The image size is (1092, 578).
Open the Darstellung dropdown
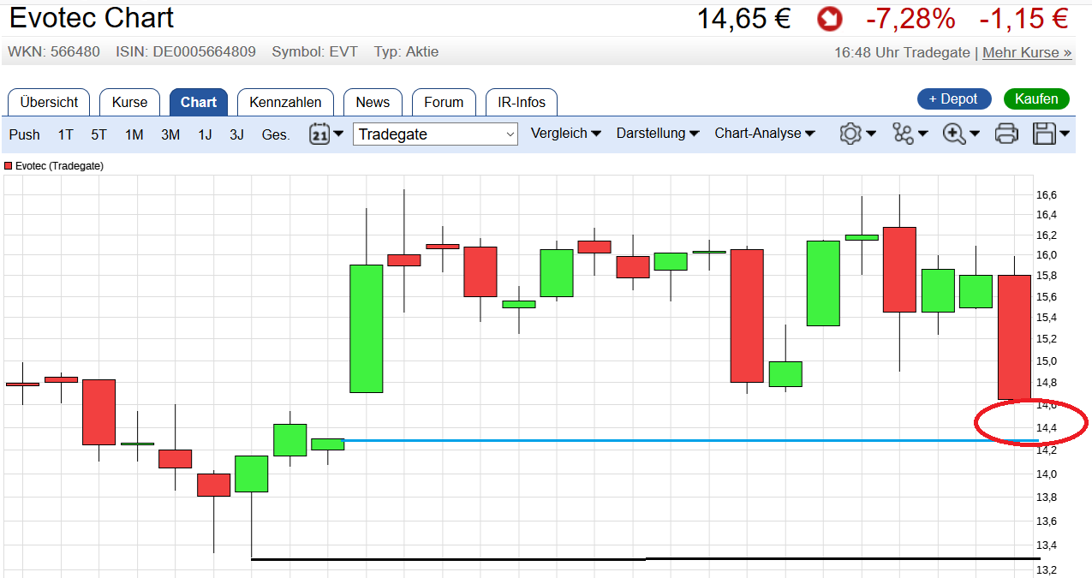[658, 134]
